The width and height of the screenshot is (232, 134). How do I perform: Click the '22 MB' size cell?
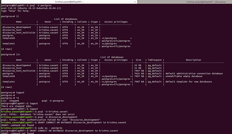pos(138,65)
